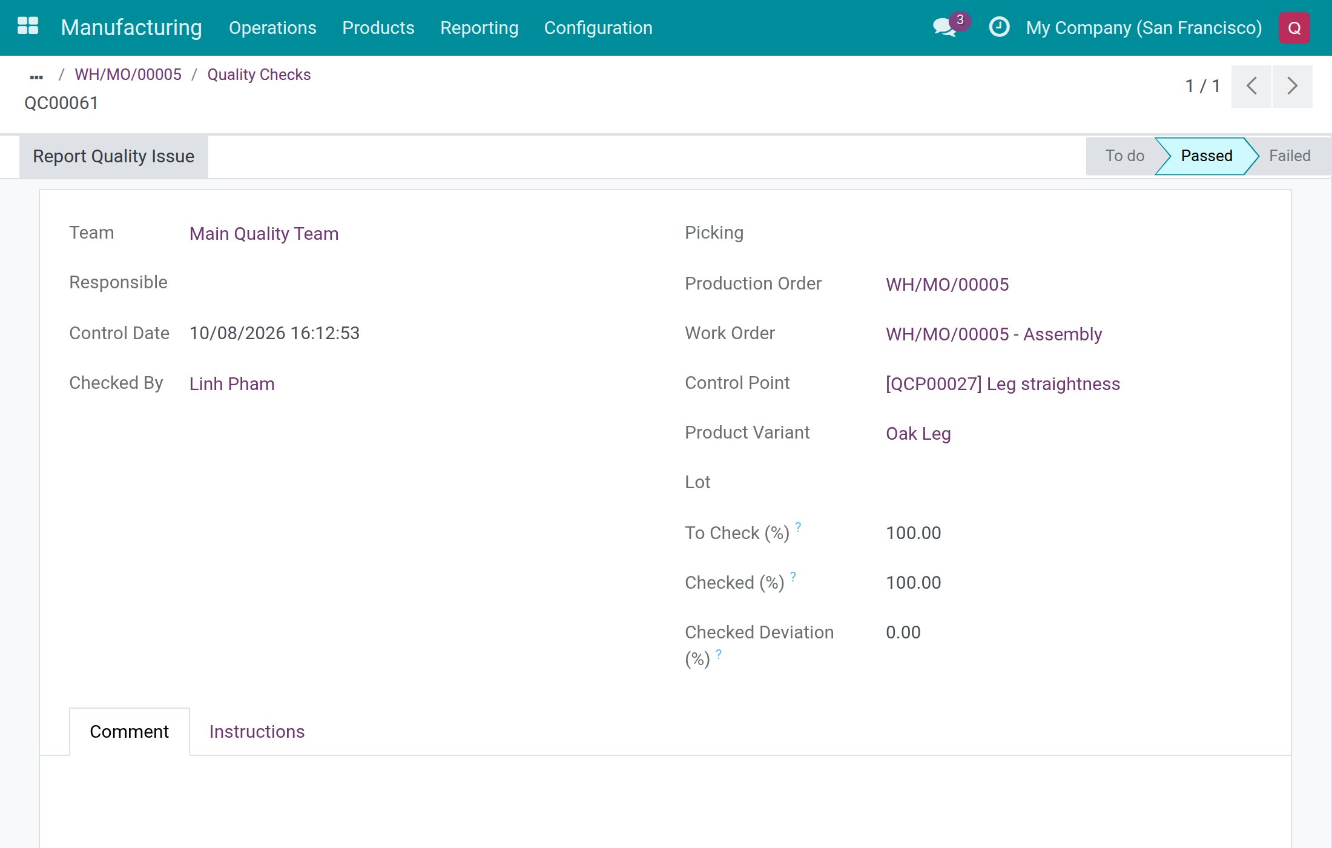The width and height of the screenshot is (1332, 848).
Task: Select the Passed status stage
Action: pos(1205,156)
